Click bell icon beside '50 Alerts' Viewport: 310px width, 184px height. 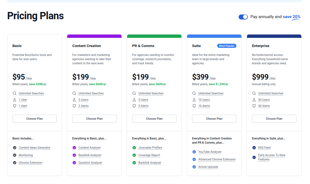point(254,106)
